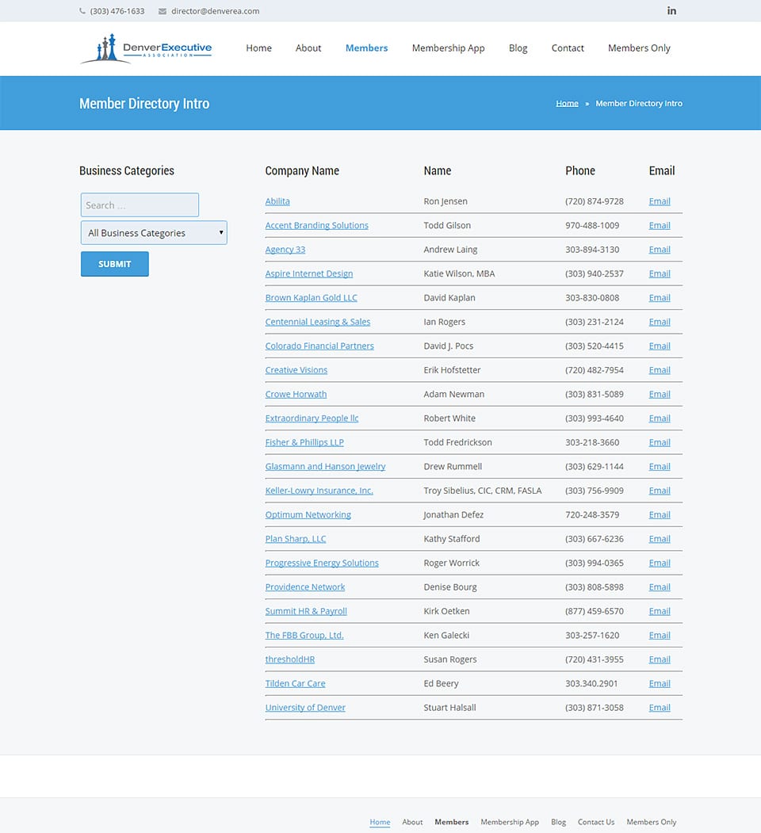Click the footer Members link
Screen dimensions: 761x833
point(452,822)
